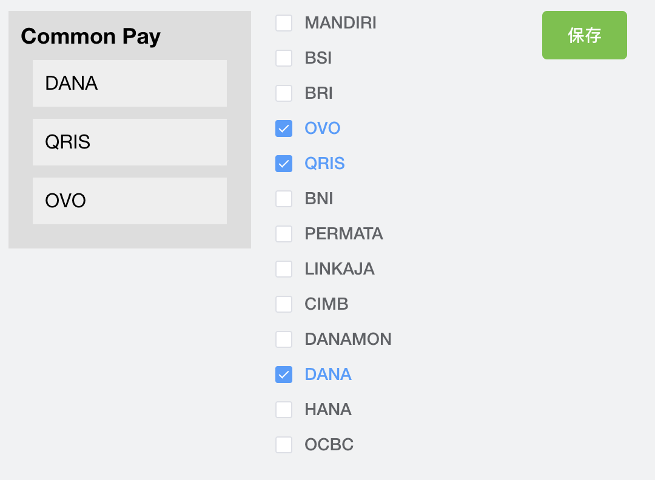
Task: Check the LINKAJA checkbox
Action: point(284,269)
